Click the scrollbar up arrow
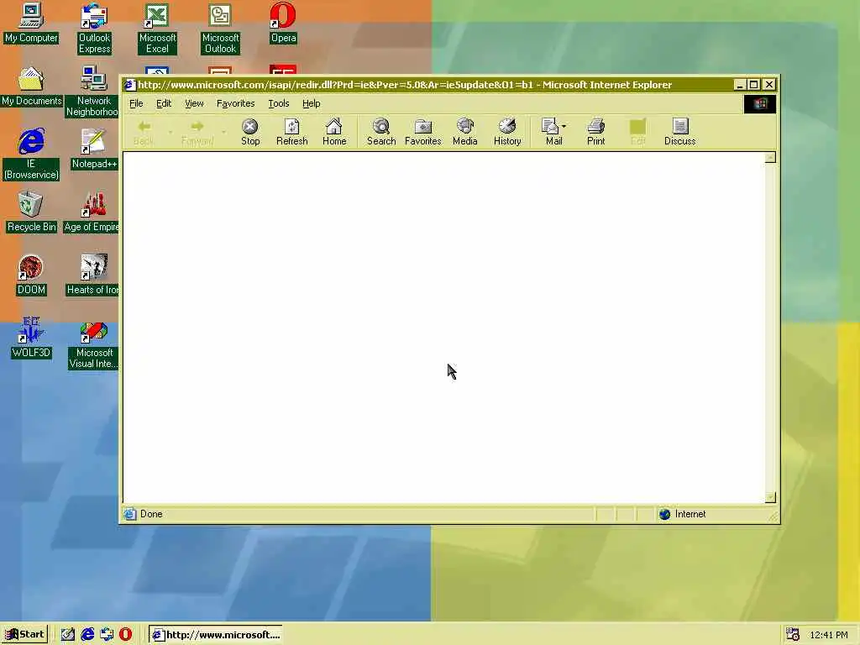Screen dimensions: 860x645 pos(771,157)
